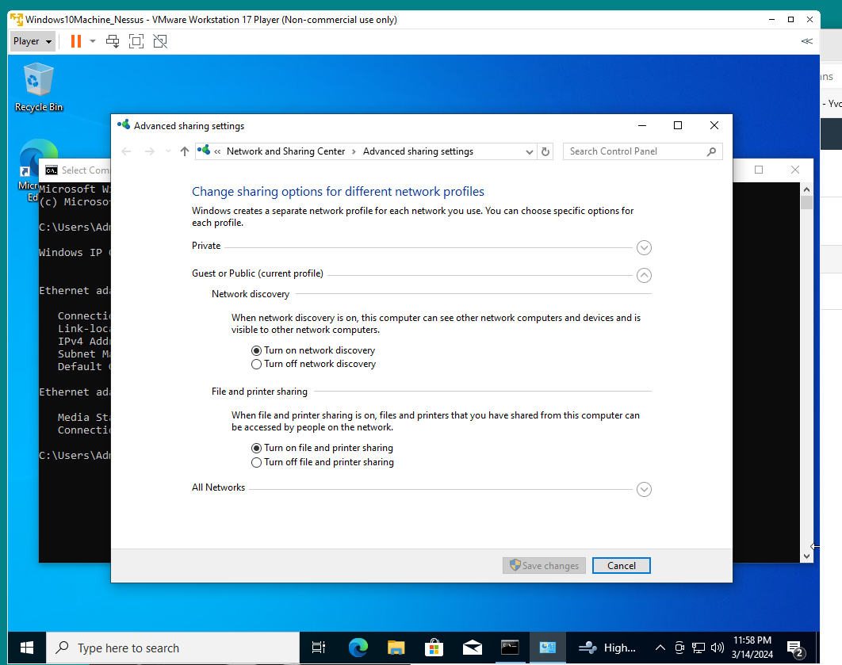Click Control Panel taskbar button
This screenshot has height=665, width=842.
[548, 648]
